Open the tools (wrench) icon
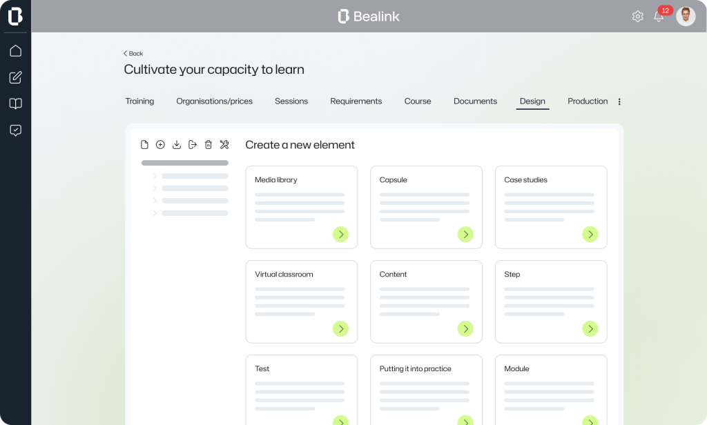The width and height of the screenshot is (707, 425). (224, 145)
